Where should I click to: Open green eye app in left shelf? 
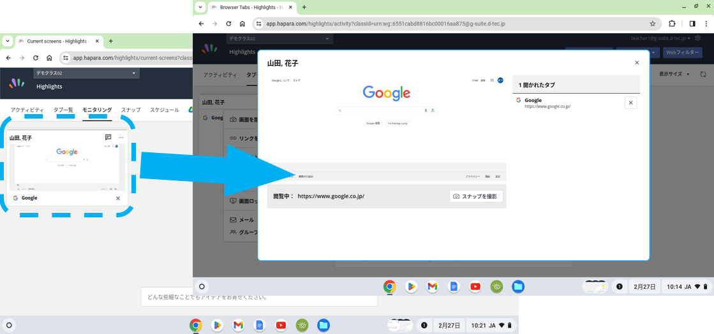coord(302,325)
